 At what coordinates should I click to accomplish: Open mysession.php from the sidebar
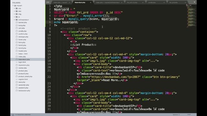pos(24,65)
